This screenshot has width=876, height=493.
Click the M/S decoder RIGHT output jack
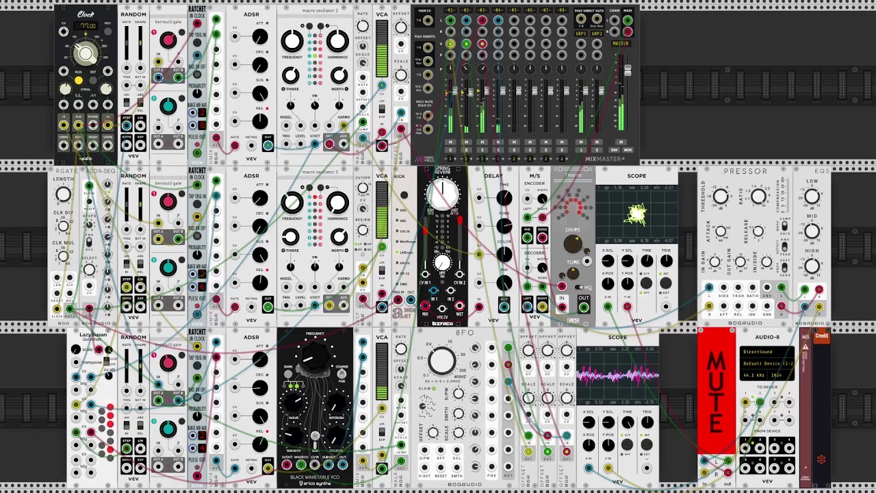(x=542, y=307)
